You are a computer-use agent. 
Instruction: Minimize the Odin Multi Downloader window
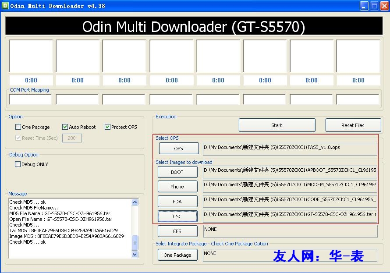tap(364, 6)
